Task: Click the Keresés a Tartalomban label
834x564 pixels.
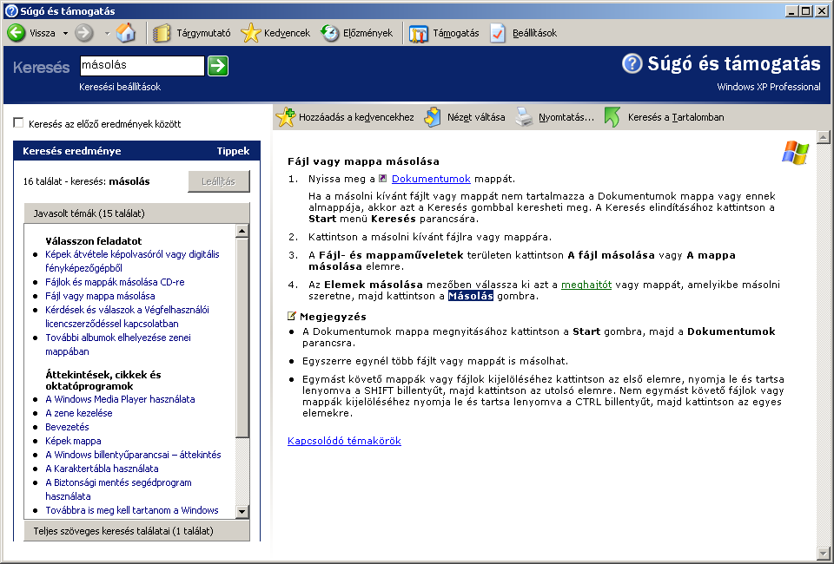Action: pos(676,117)
